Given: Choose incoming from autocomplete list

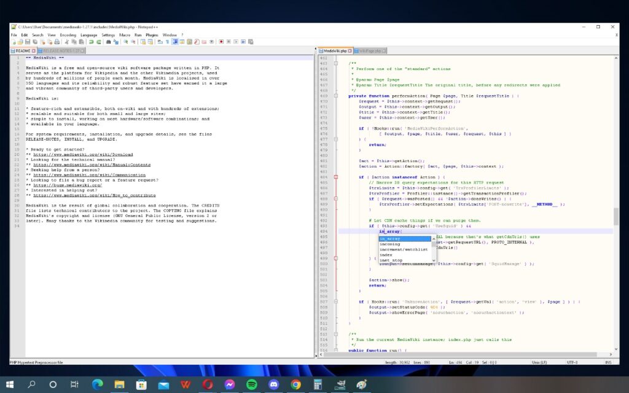Looking at the screenshot, I should pyautogui.click(x=405, y=244).
